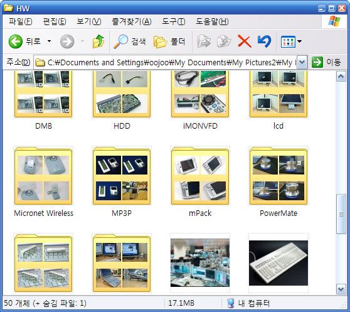This screenshot has width=350, height=312.
Task: Click the scrollbar down arrow
Action: pyautogui.click(x=341, y=289)
